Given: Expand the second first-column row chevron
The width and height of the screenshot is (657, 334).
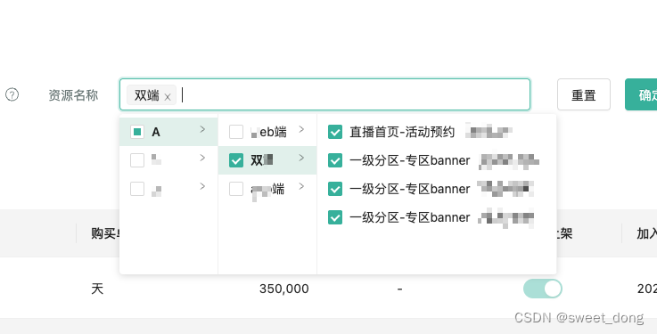Looking at the screenshot, I should tap(202, 158).
